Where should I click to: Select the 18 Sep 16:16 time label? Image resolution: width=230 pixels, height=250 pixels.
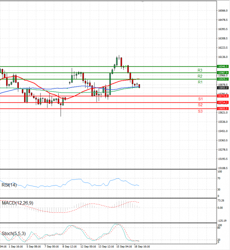pyautogui.click(x=141, y=246)
